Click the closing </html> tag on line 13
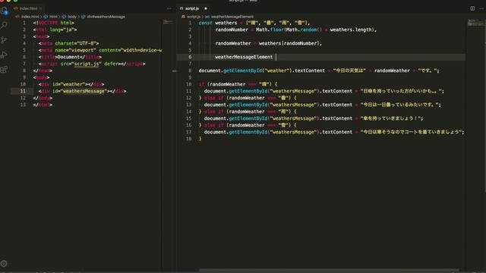Screen dimensions: 486x273 43,105
